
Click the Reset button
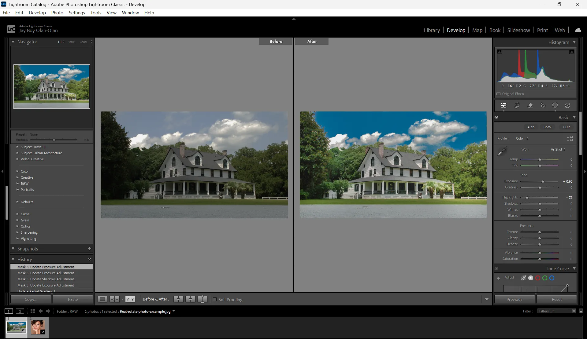(x=556, y=299)
